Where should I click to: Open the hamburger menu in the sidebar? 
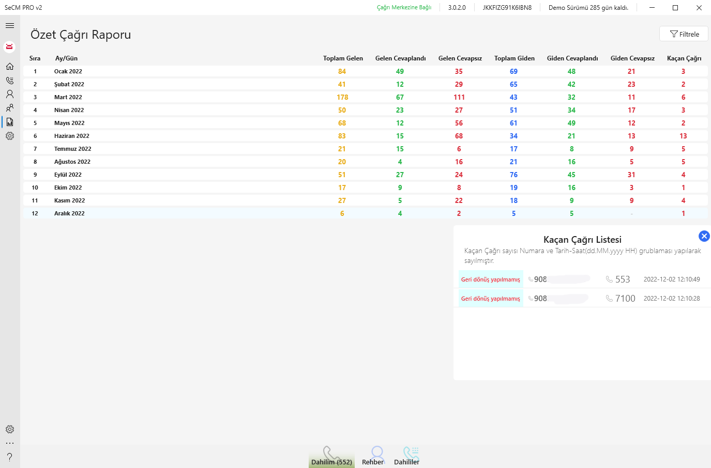[x=10, y=25]
